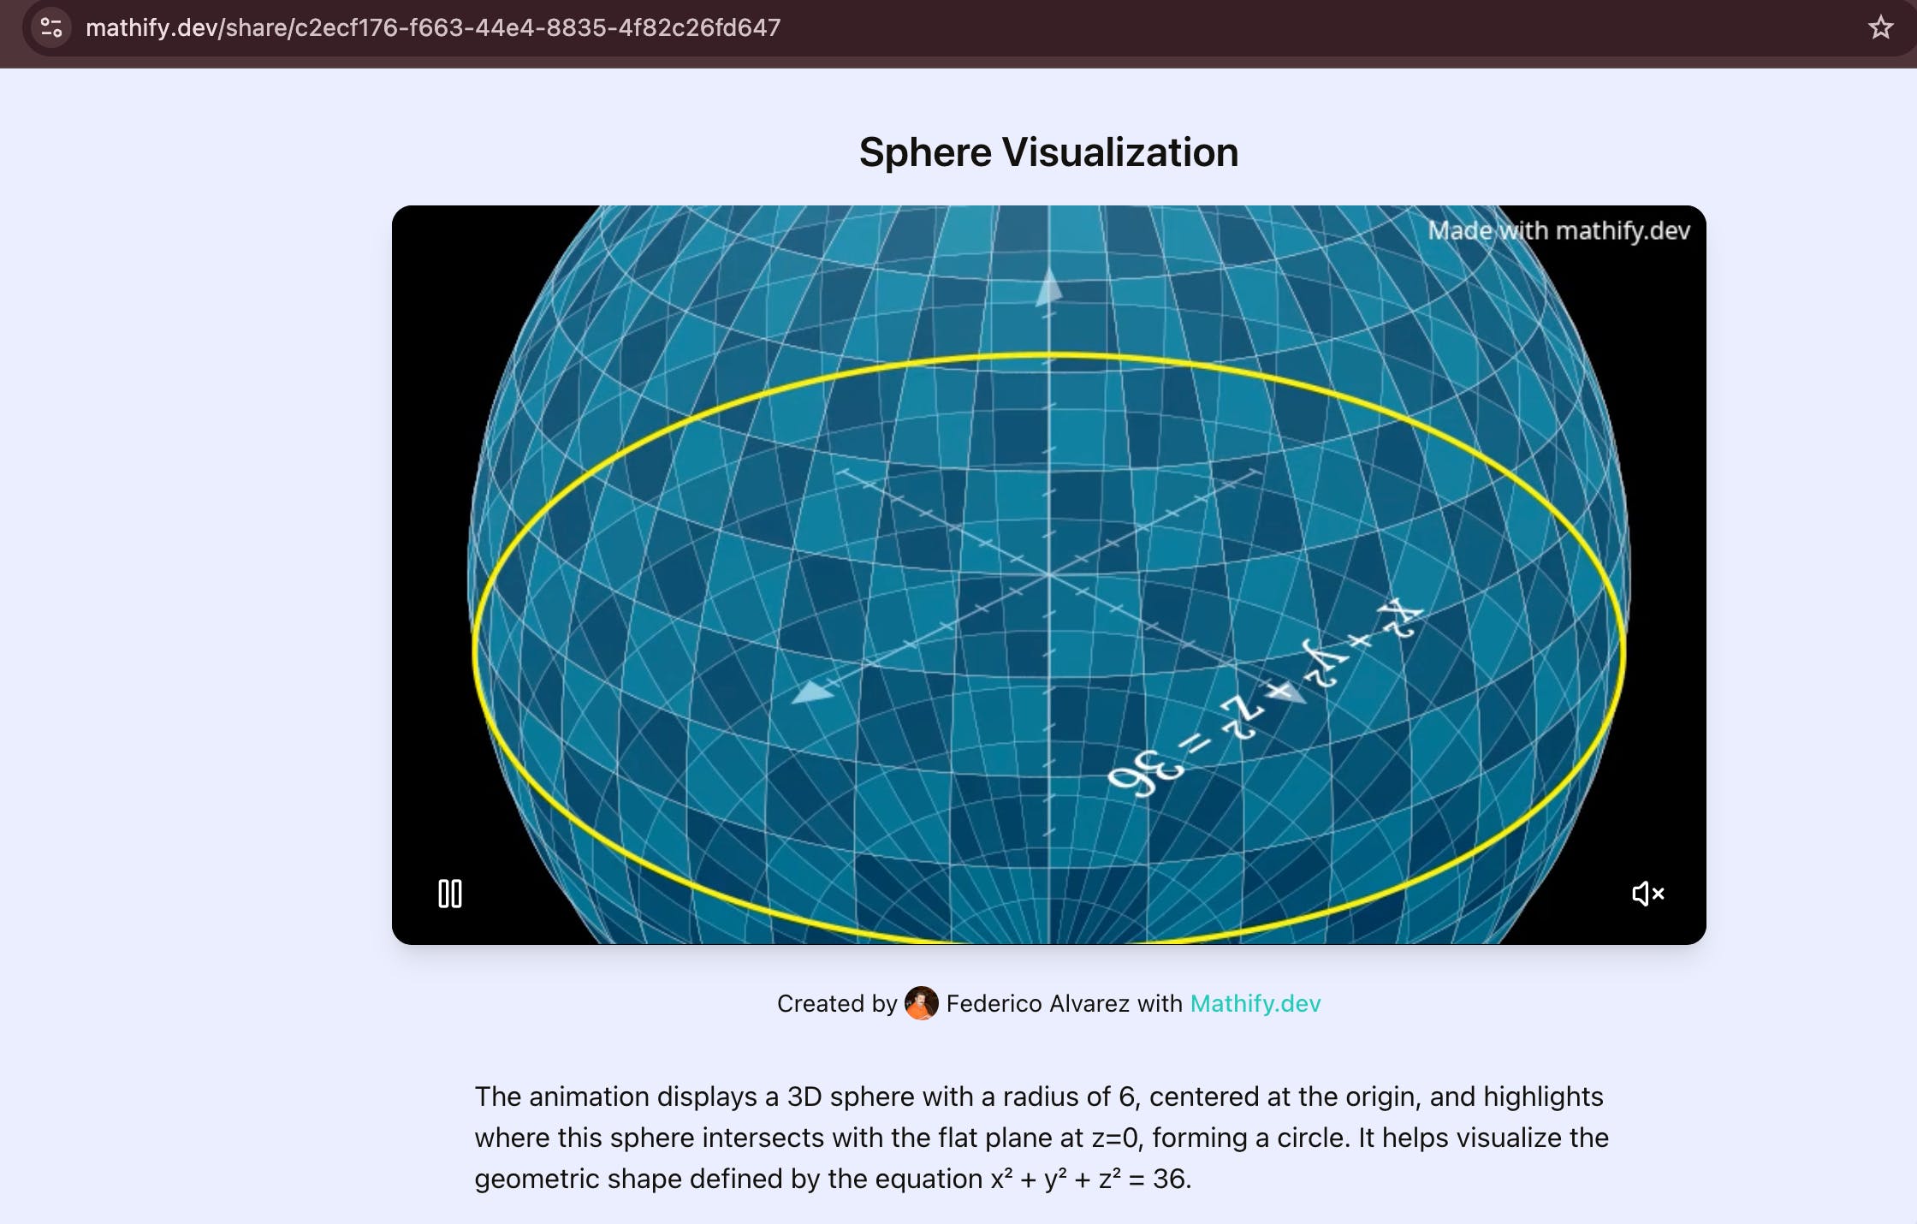Viewport: 1917px width, 1224px height.
Task: Click the animation description paragraph
Action: (x=1042, y=1138)
